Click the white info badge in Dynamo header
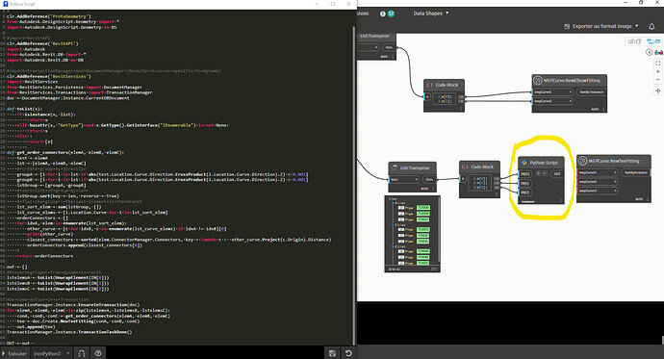The width and height of the screenshot is (664, 359). 383,14
